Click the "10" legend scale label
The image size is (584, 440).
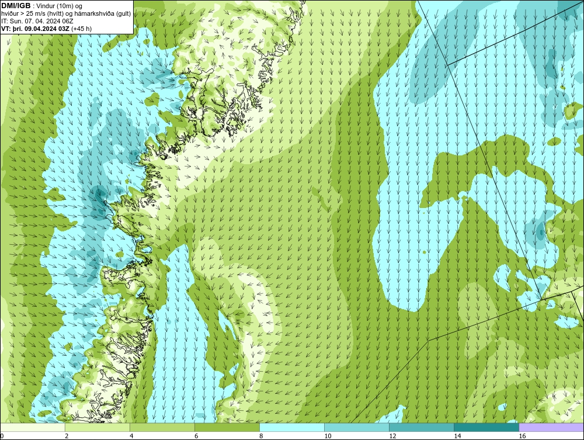click(x=328, y=436)
